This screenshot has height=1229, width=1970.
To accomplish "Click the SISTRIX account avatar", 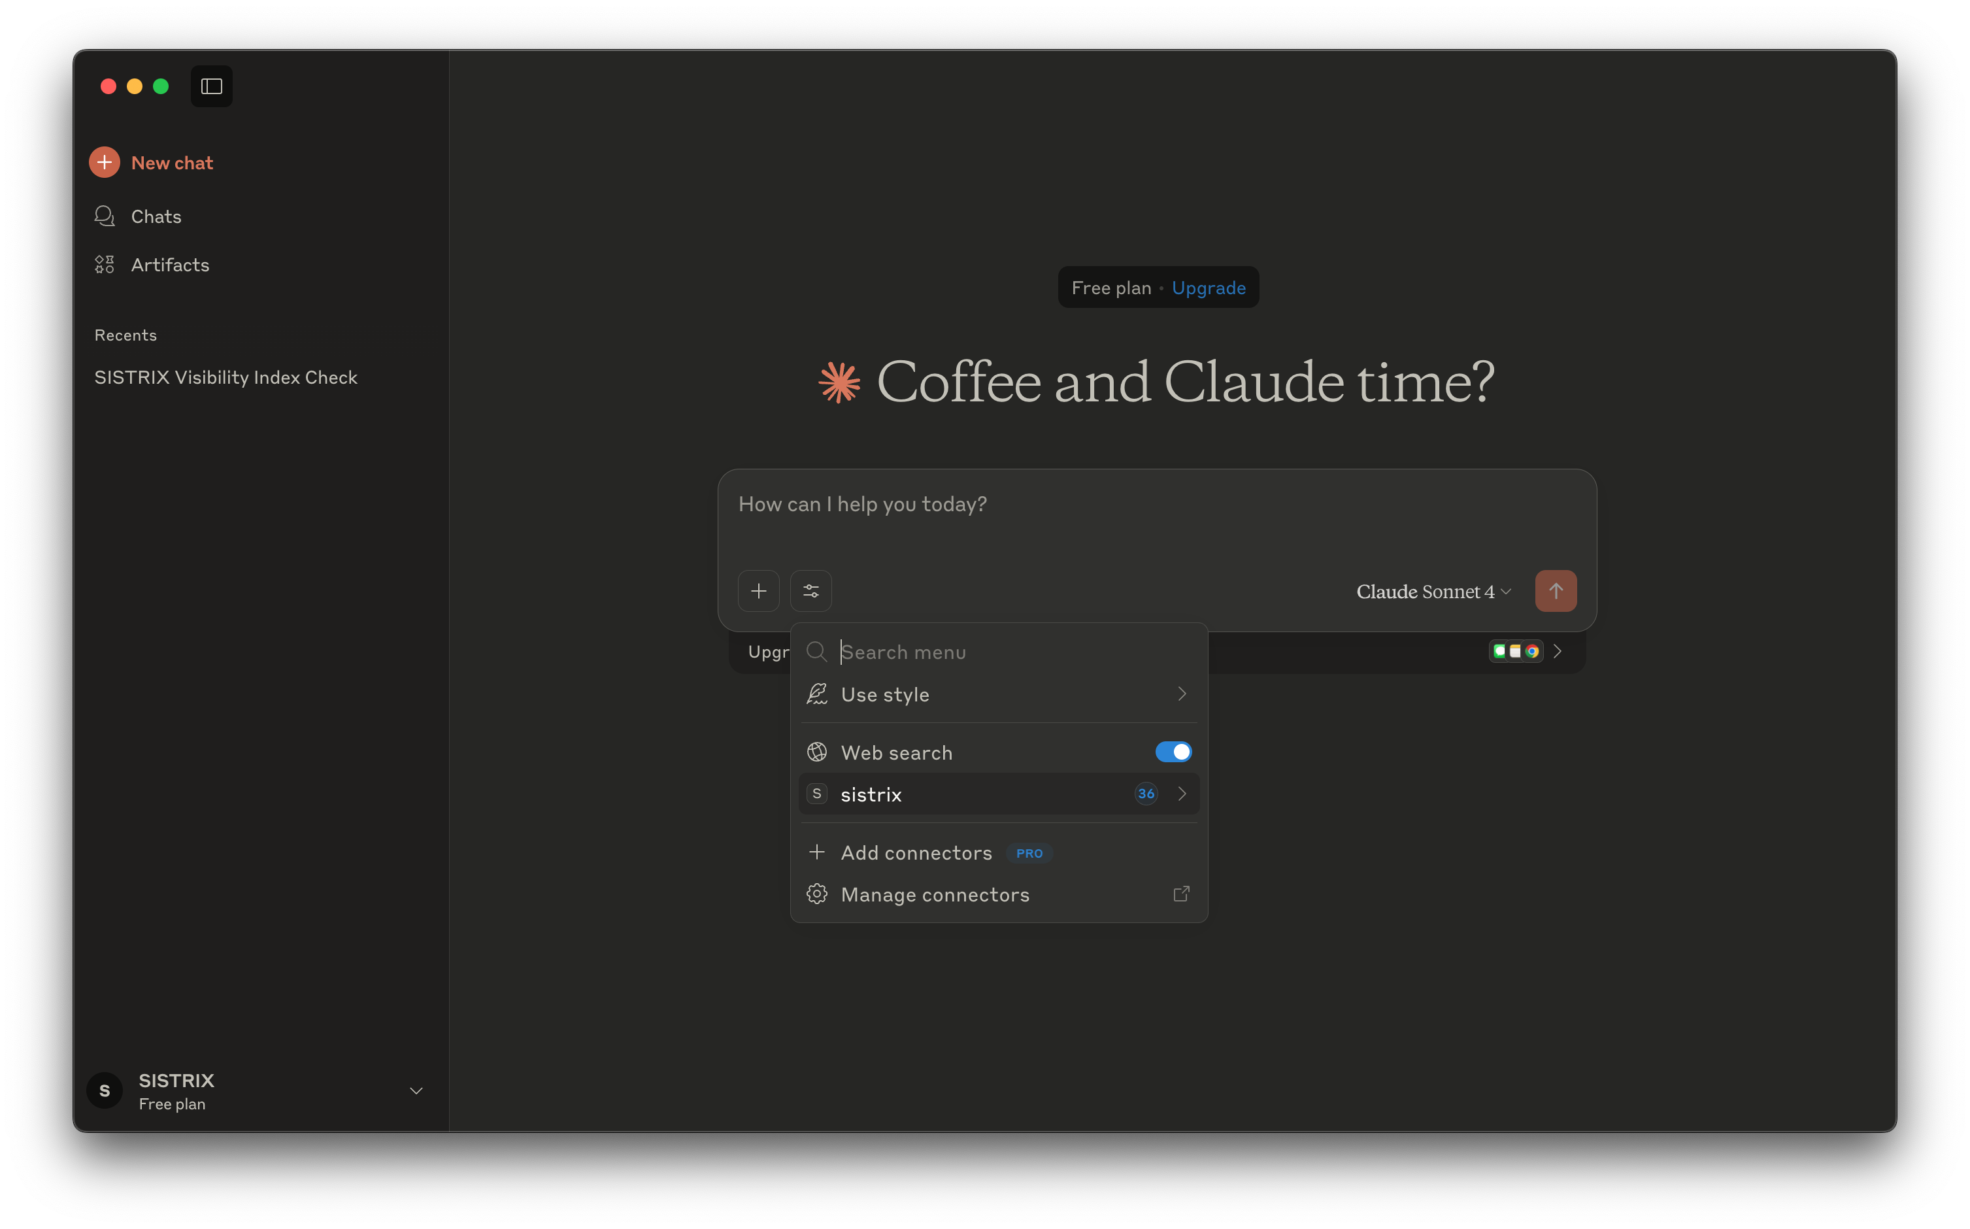I will pos(104,1091).
